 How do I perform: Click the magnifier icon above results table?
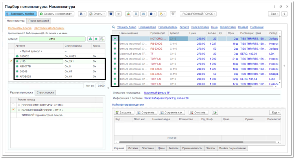(x=113, y=27)
